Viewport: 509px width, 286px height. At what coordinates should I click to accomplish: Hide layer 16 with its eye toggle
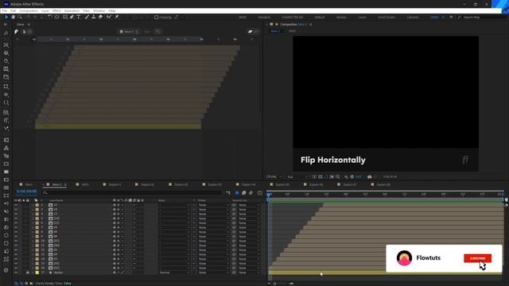(16, 269)
